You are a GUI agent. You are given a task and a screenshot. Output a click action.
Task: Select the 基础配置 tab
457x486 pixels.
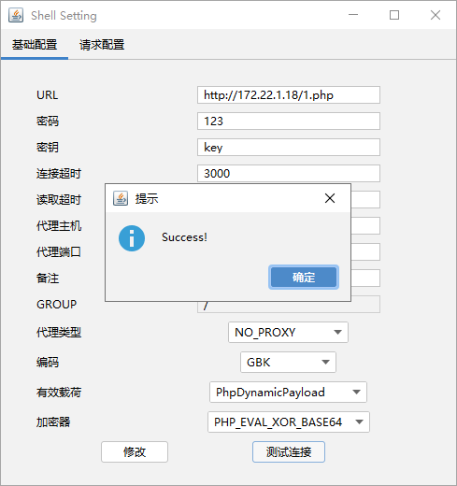tap(35, 45)
